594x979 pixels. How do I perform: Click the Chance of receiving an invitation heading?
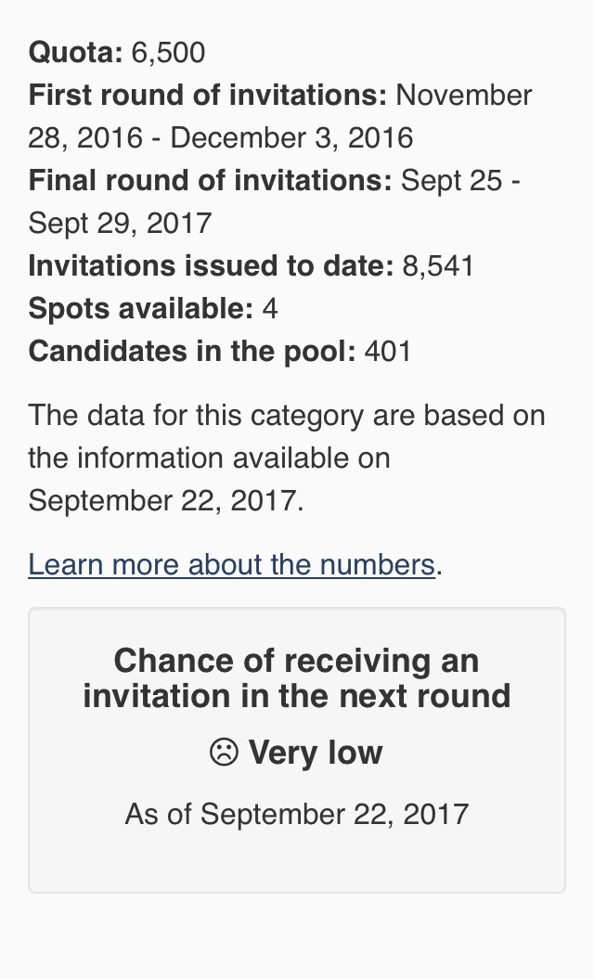[297, 678]
